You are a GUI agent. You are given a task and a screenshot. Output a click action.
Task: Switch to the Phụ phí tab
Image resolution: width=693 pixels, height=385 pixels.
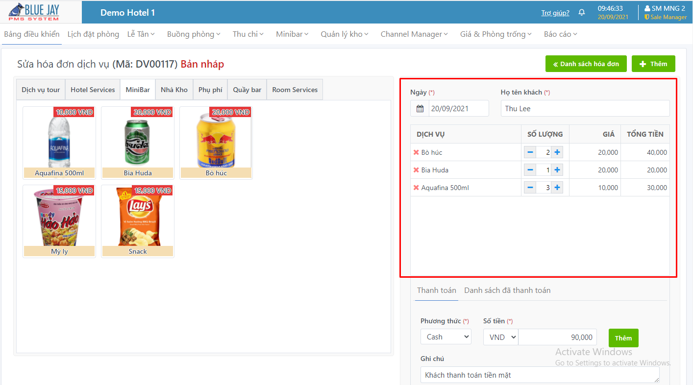coord(210,90)
